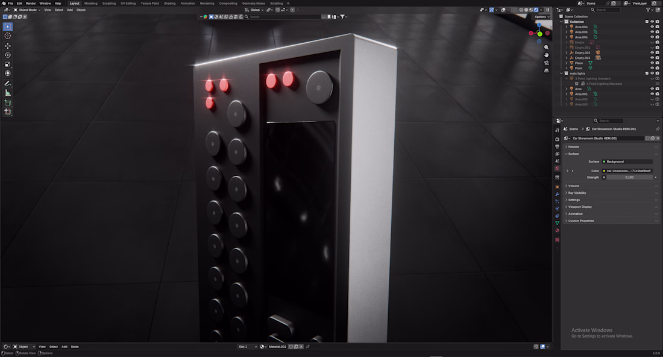Collapse the Surface panel
Viewport: 663px width, 357px height.
point(611,154)
